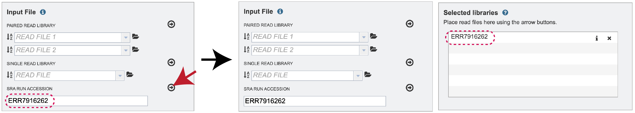Open folder browser for READ FILE 1 in left panel
The width and height of the screenshot is (635, 113).
click(135, 36)
